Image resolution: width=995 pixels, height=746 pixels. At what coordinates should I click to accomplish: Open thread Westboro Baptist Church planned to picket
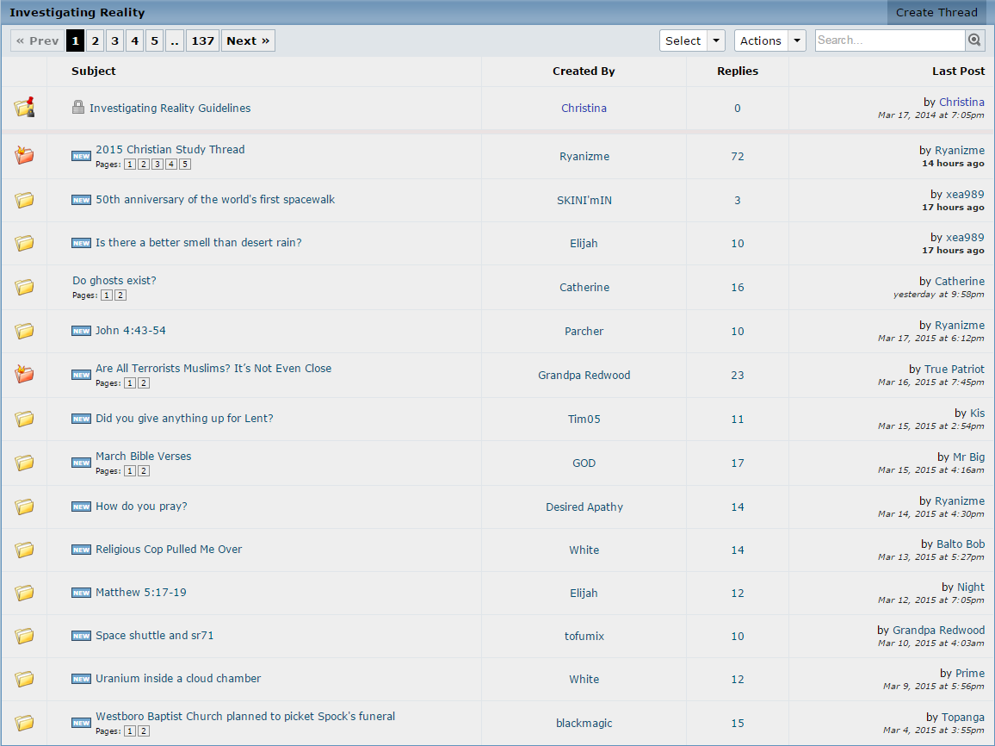[x=245, y=716]
